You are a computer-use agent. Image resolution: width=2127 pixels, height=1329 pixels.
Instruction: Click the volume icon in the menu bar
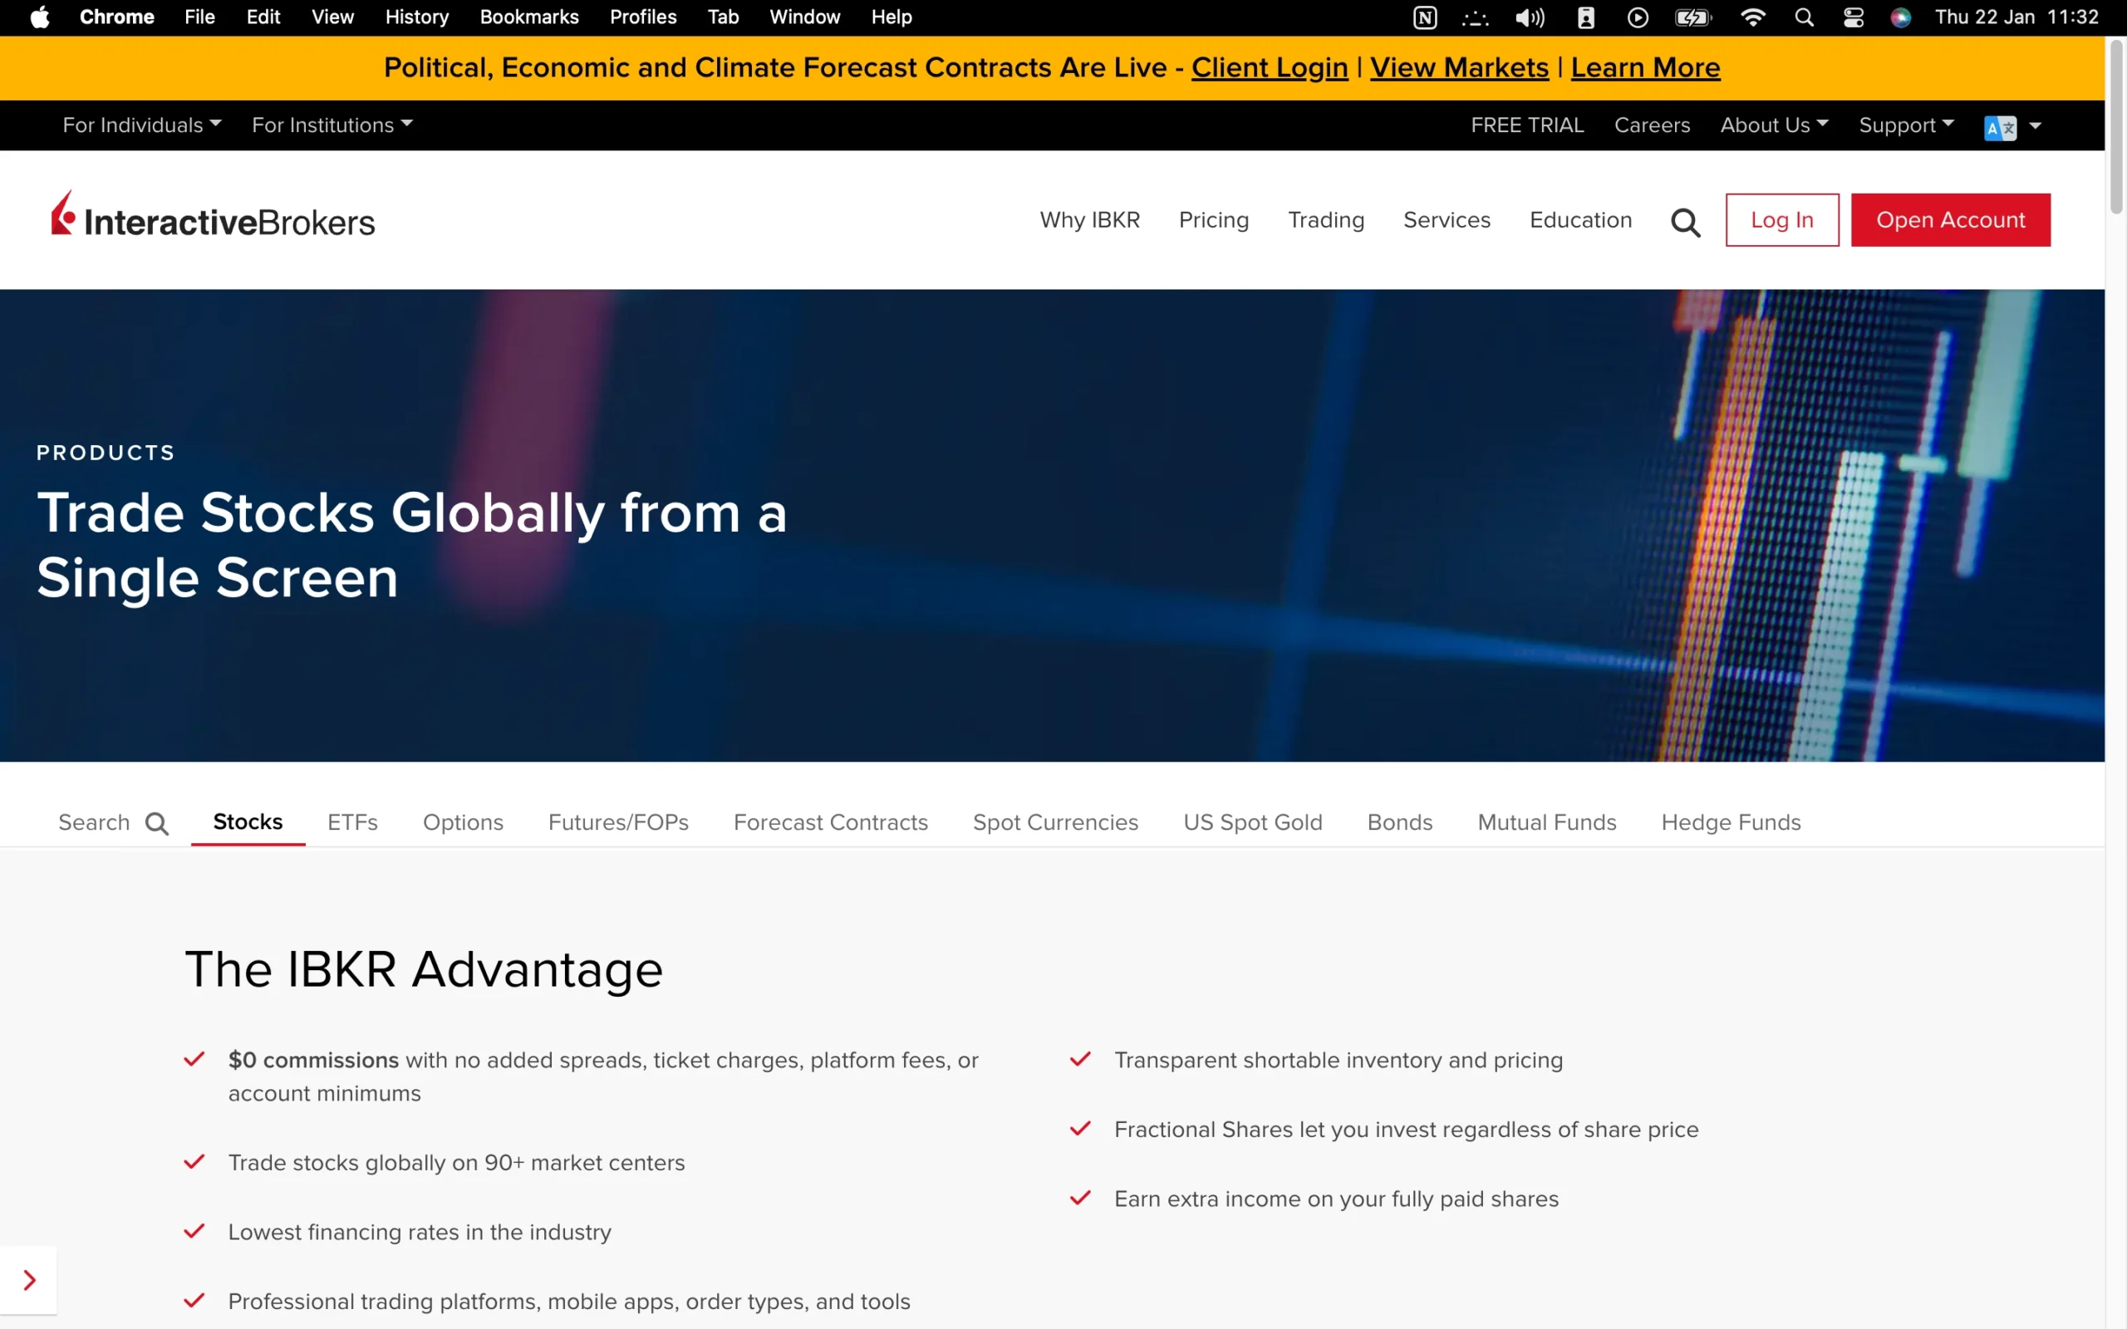(x=1530, y=17)
